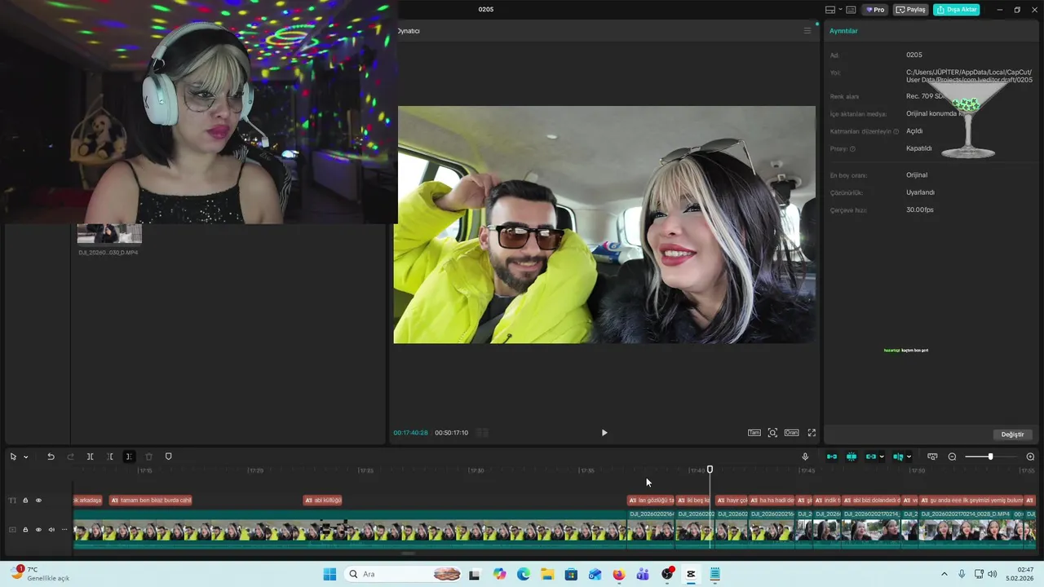Lock the text caption track

click(25, 501)
